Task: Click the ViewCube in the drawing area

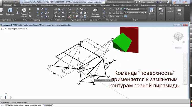Action: click(178, 37)
